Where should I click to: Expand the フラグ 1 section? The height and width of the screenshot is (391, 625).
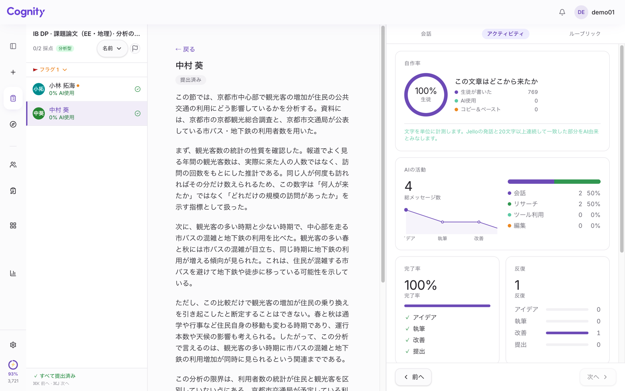coord(50,70)
